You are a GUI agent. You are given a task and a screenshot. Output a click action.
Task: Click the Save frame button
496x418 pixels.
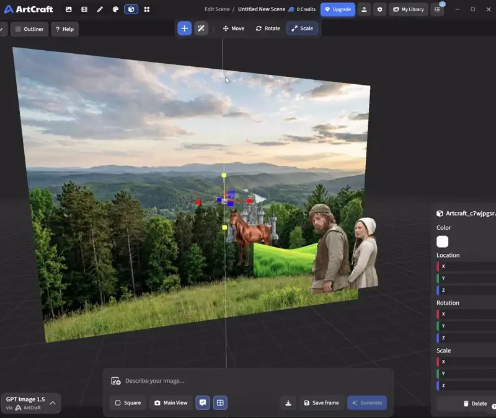pos(321,403)
